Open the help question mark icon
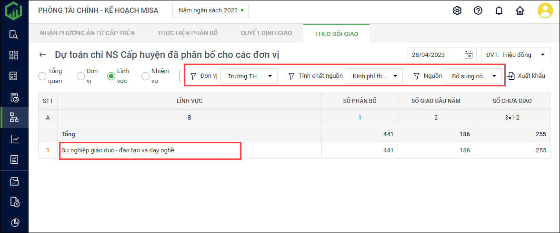 (478, 10)
